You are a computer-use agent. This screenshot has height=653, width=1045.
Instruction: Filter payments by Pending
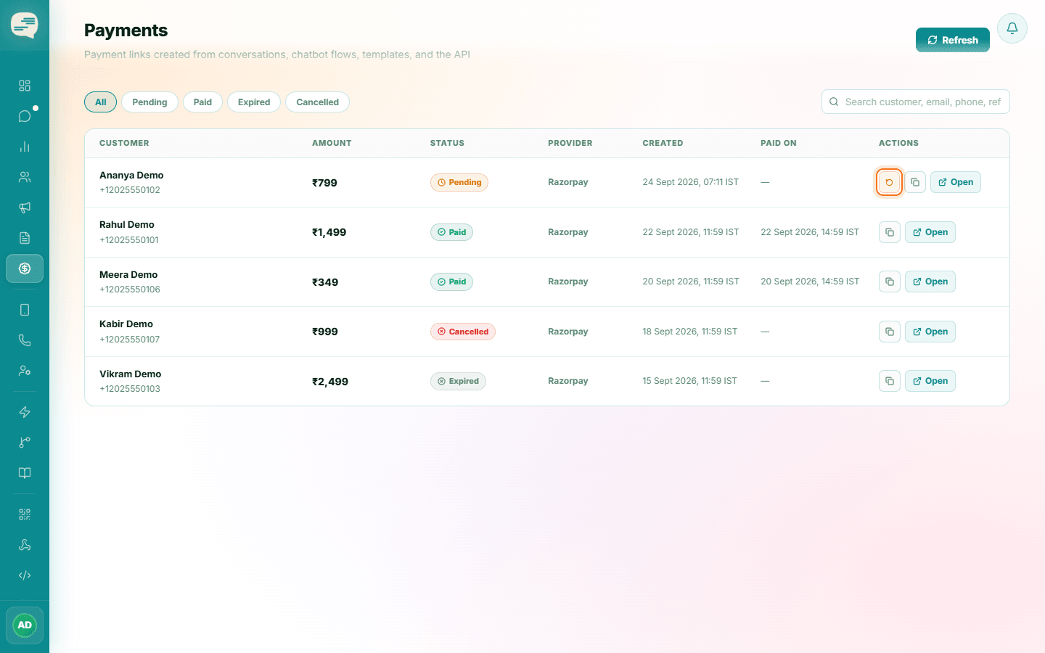[x=149, y=102]
